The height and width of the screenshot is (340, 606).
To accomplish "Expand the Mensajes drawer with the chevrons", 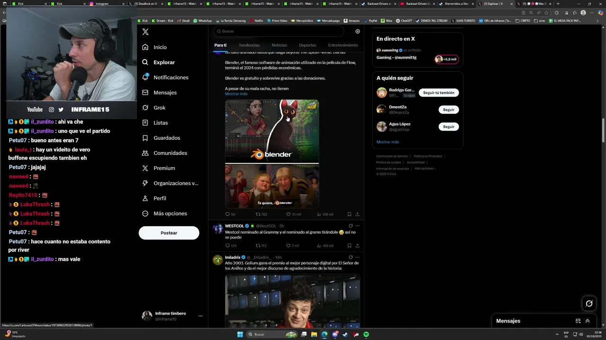I will (588, 321).
